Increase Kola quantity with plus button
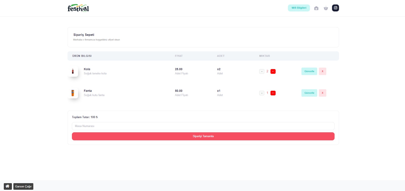The height and width of the screenshot is (191, 405). tap(273, 72)
